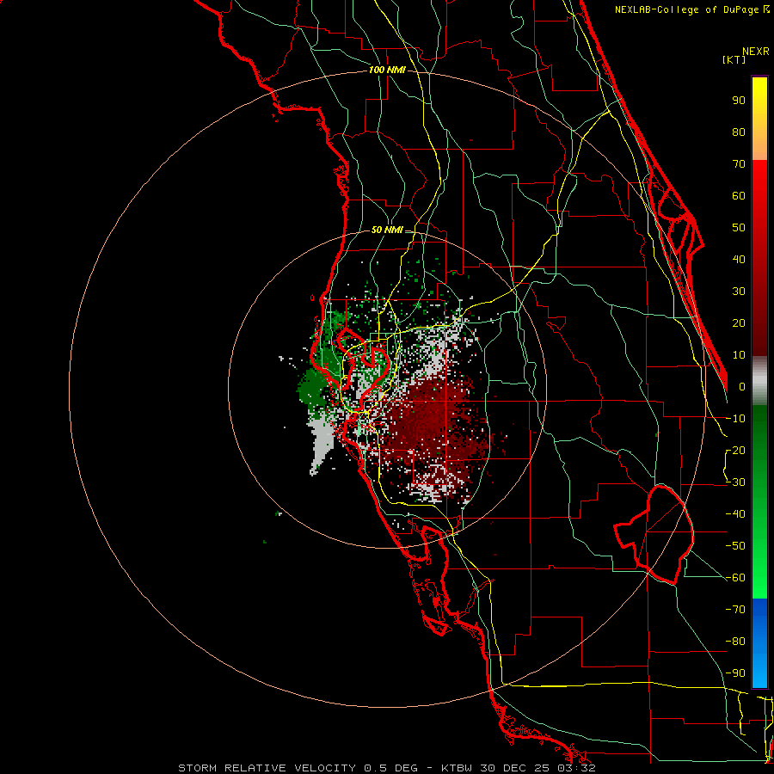The height and width of the screenshot is (774, 774).
Task: Select the positive 50 knot scale label
Action: [739, 228]
